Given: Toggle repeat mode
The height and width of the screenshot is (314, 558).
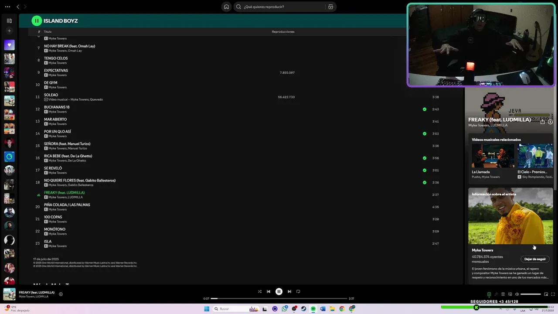Looking at the screenshot, I should click(x=298, y=291).
